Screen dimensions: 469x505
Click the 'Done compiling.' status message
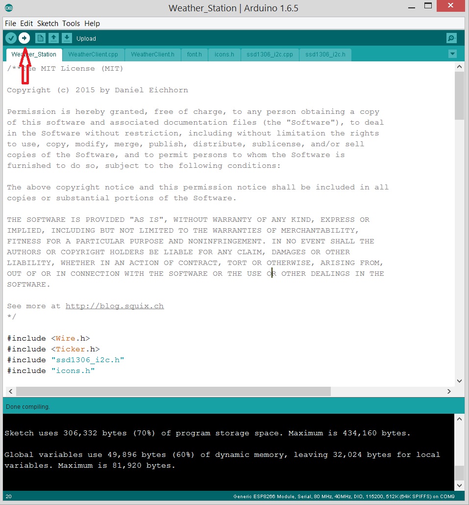point(27,407)
